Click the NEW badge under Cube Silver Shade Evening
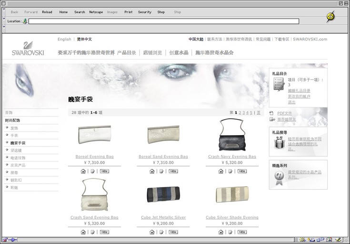The width and height of the screenshot is (350, 244). (x=242, y=232)
